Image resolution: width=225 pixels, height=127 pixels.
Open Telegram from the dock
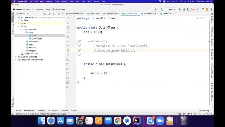(x=150, y=121)
